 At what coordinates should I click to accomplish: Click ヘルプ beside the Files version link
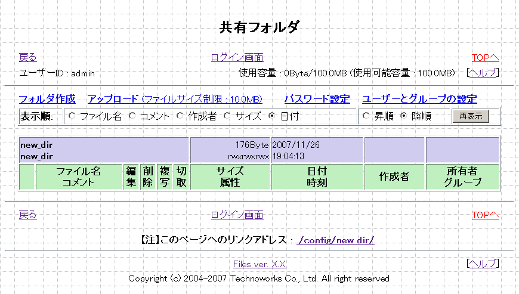(x=483, y=264)
